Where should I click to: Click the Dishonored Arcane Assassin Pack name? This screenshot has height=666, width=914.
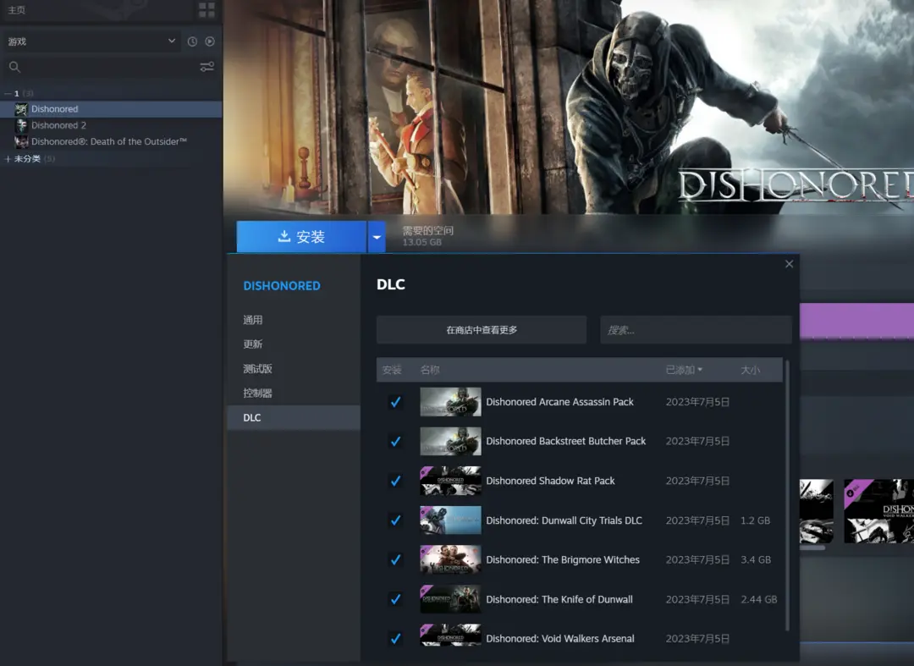pos(559,402)
